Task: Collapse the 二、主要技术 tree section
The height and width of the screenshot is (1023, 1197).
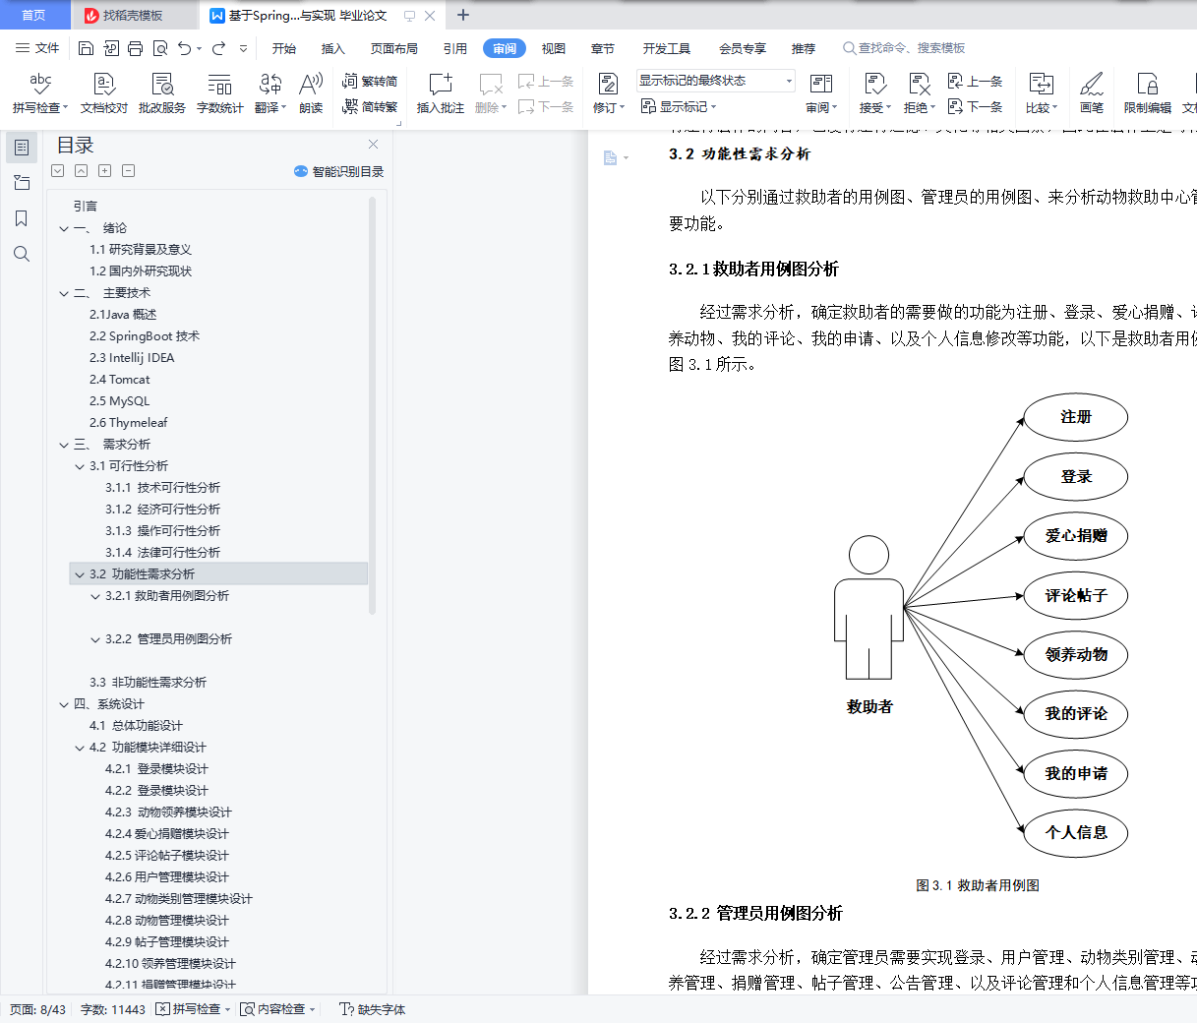Action: coord(64,293)
